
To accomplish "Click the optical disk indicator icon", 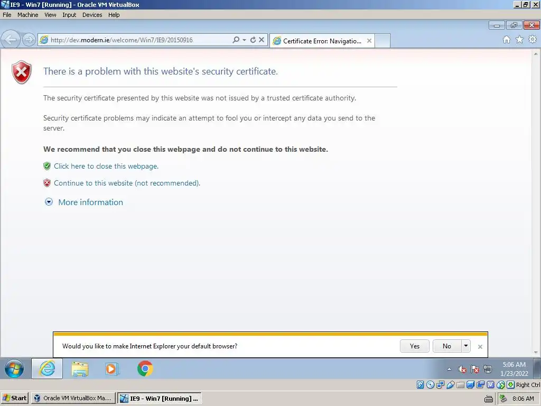I will point(430,385).
